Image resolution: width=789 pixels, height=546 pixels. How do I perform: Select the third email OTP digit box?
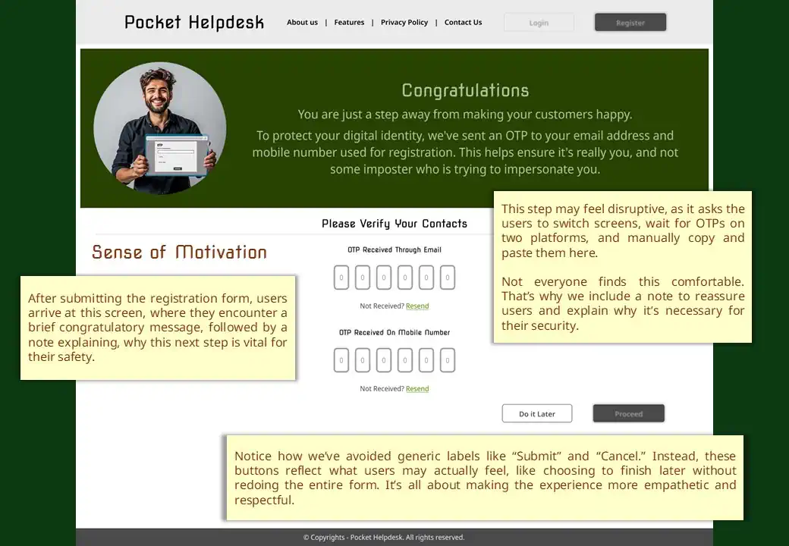coord(383,278)
